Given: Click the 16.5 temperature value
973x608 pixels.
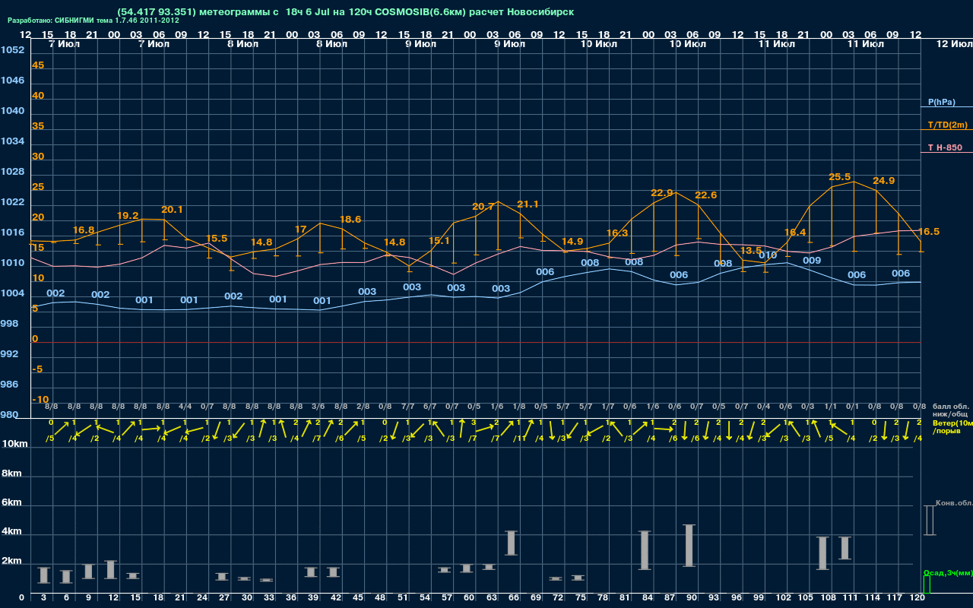Looking at the screenshot, I should [x=929, y=232].
